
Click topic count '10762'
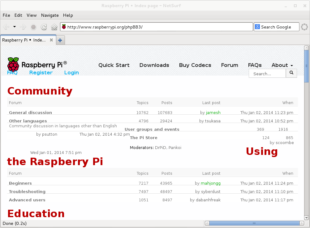point(142,113)
